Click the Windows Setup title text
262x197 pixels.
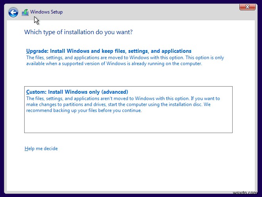46,12
